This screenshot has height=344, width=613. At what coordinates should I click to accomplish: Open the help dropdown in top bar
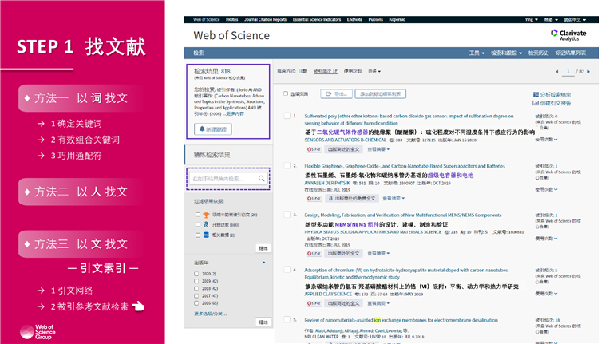[552, 19]
